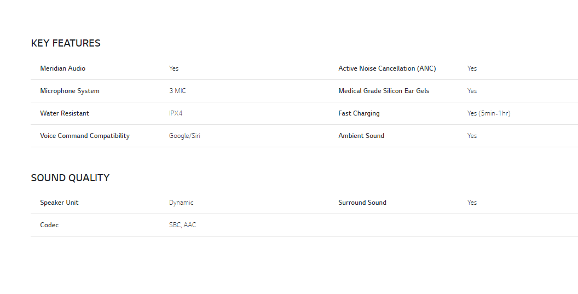Select the Google/Siri value

click(184, 136)
